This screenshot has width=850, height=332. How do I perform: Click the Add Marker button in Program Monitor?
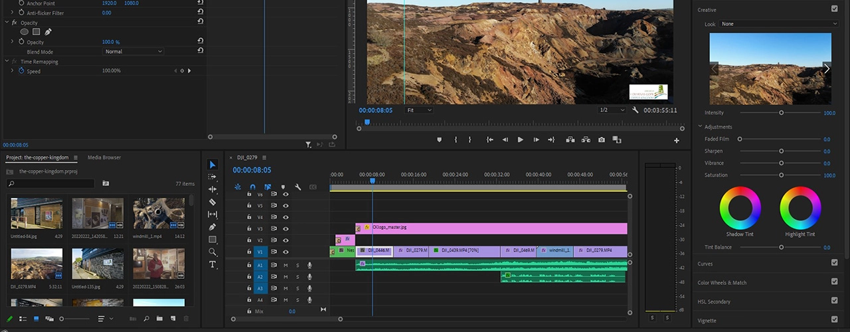pyautogui.click(x=439, y=139)
